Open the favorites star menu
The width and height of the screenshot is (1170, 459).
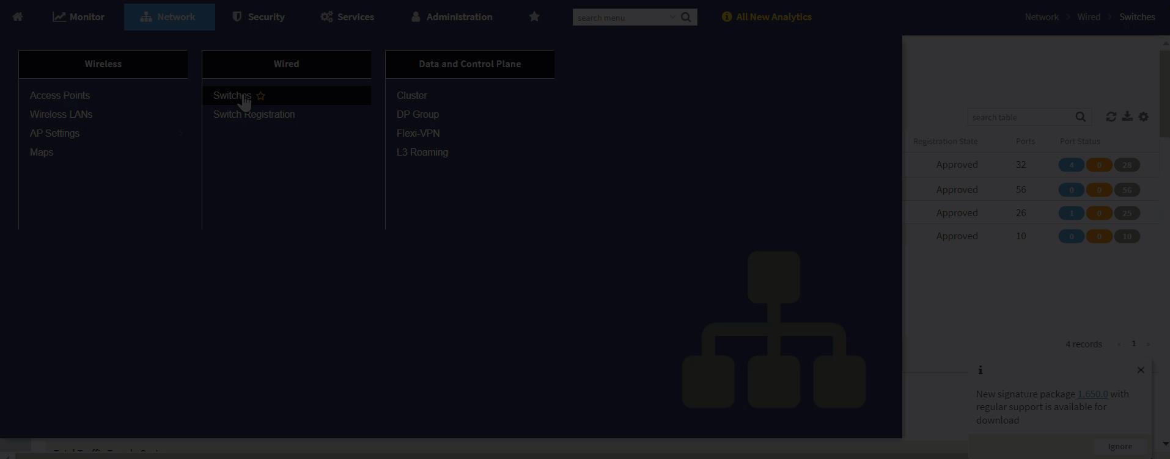pos(534,16)
